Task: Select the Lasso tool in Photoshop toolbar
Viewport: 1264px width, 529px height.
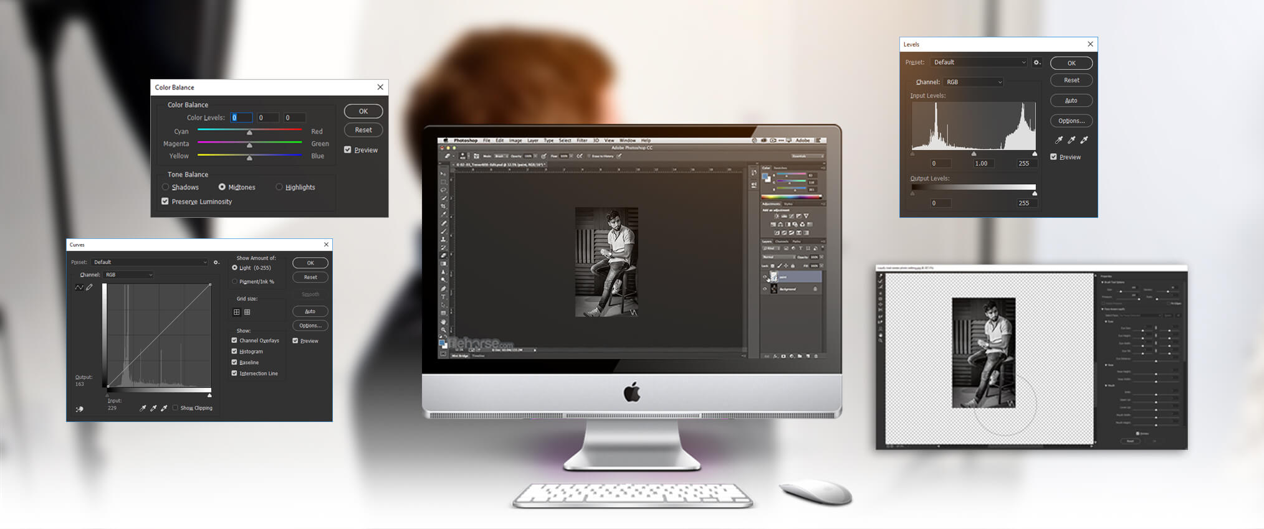Action: pyautogui.click(x=443, y=190)
